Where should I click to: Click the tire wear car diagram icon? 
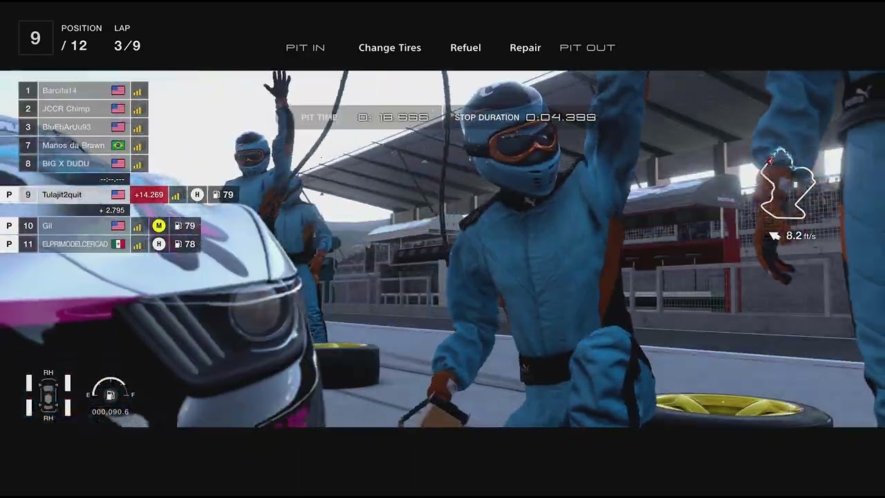coord(48,396)
